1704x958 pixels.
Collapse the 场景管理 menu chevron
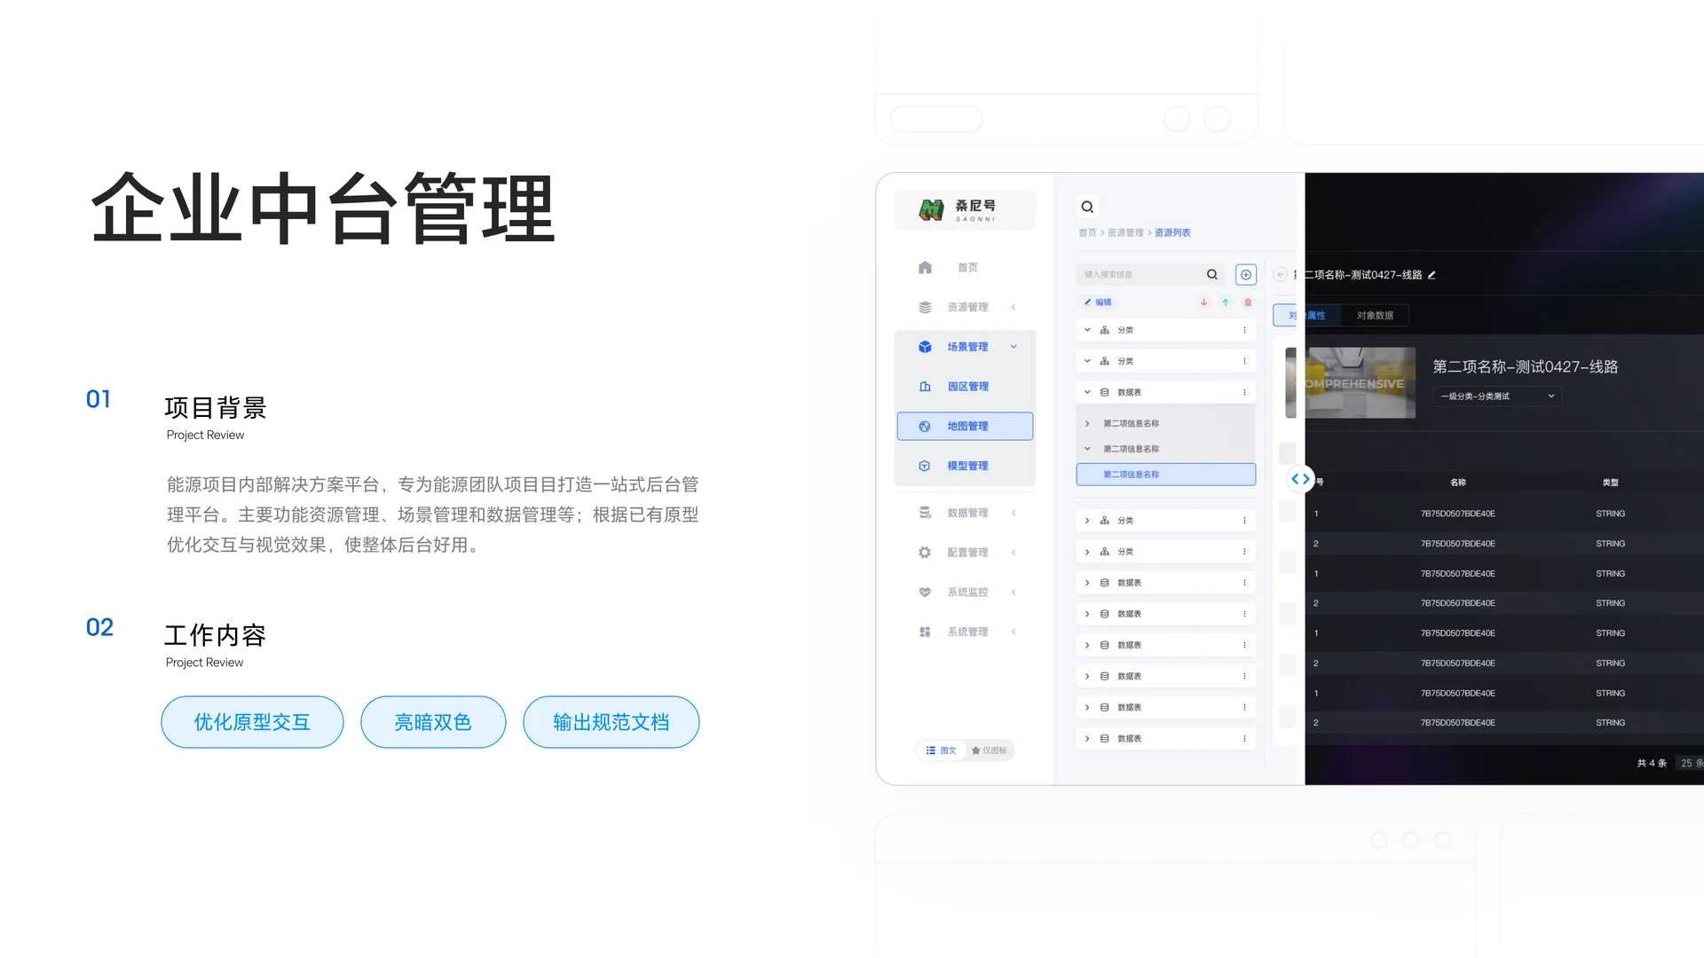1014,347
